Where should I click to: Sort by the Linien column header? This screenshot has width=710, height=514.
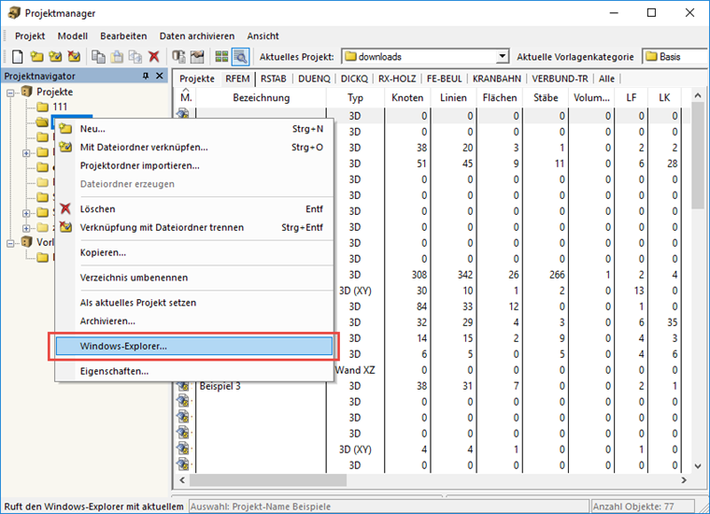(x=453, y=97)
